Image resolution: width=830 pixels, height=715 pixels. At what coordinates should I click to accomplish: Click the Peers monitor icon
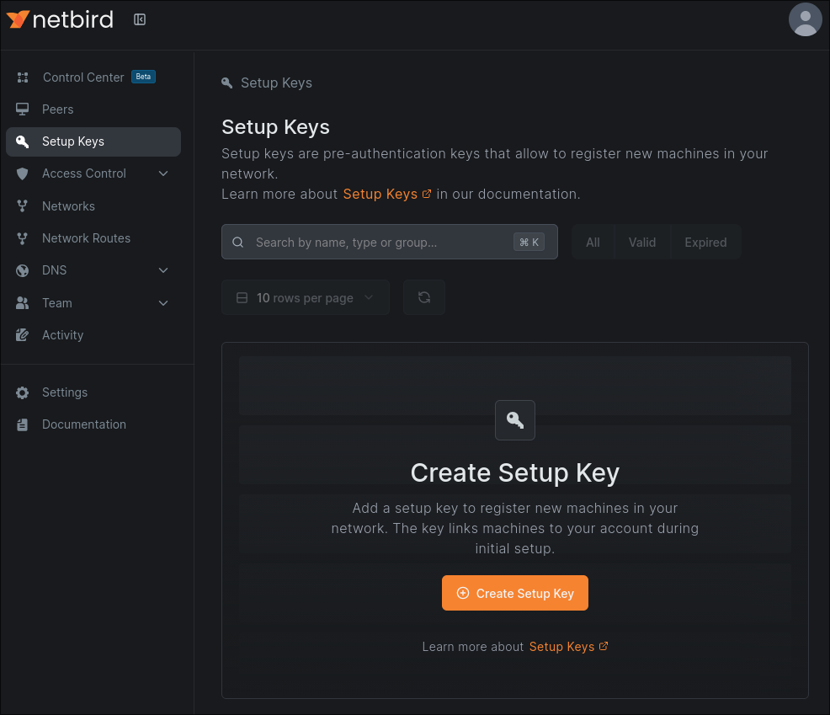[23, 109]
